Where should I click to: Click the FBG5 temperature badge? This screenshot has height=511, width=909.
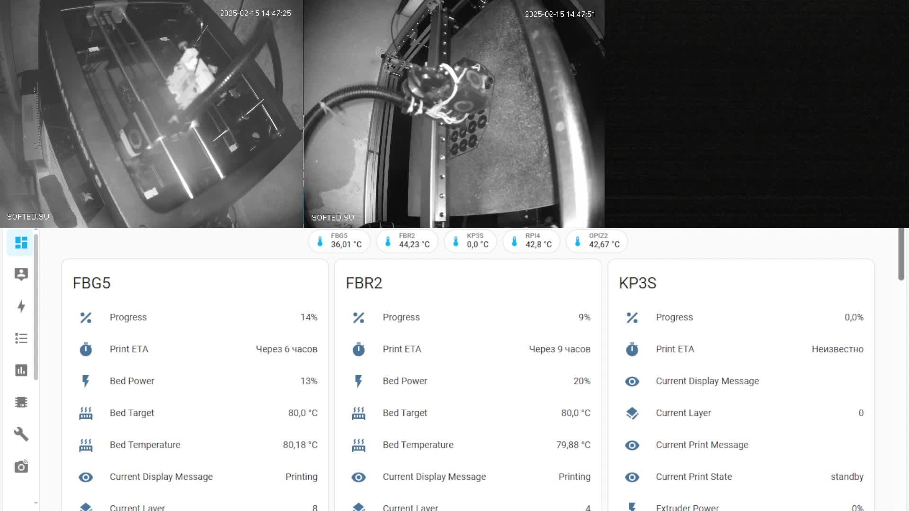point(339,241)
